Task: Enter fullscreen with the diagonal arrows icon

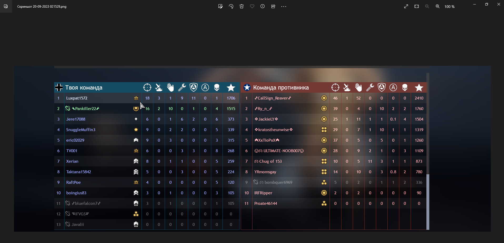Action: (406, 6)
